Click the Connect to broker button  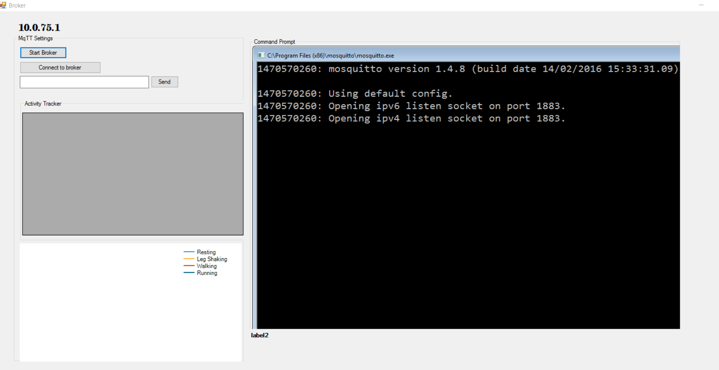point(60,67)
